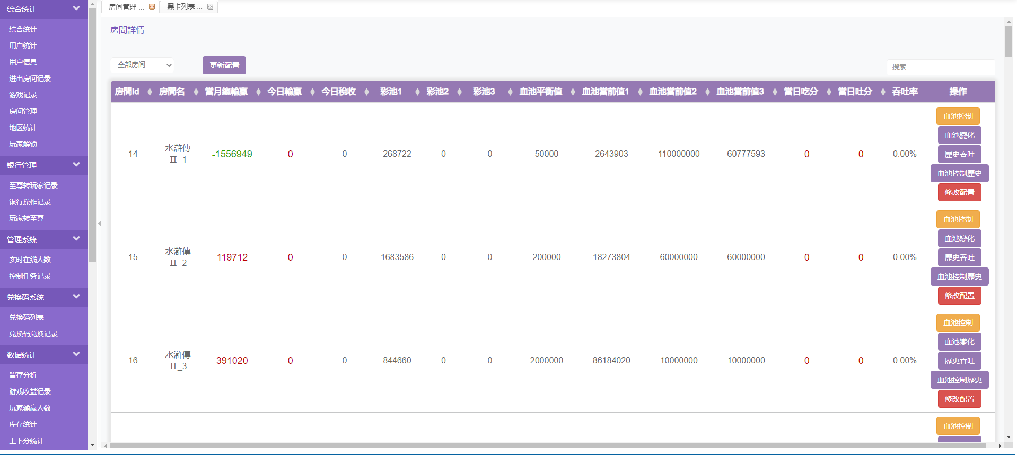Focus the 搜素 search input field
Viewport: 1017px width, 455px height.
pyautogui.click(x=940, y=67)
